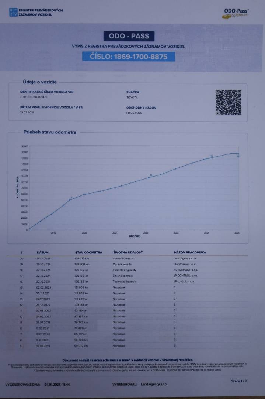Viewport: 265px width, 399px height.
Task: Click the Priebeh stavu odometra heading
Action: point(50,132)
